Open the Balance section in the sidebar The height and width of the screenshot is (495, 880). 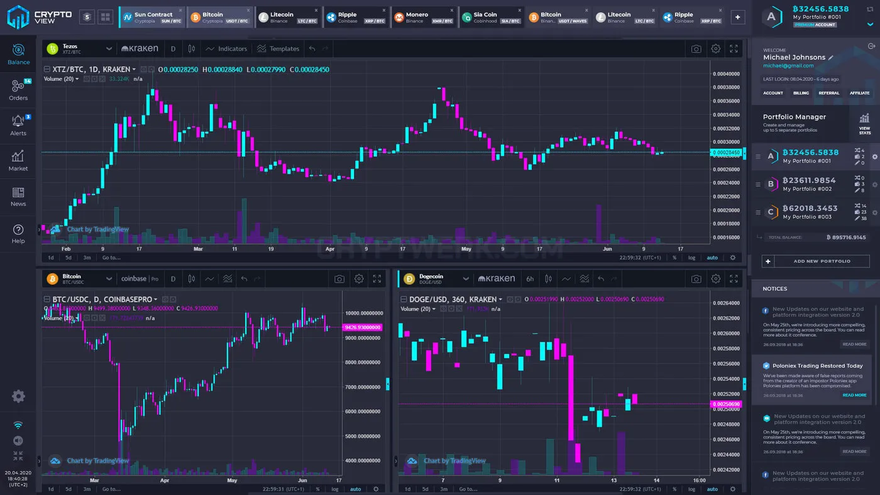click(x=18, y=54)
